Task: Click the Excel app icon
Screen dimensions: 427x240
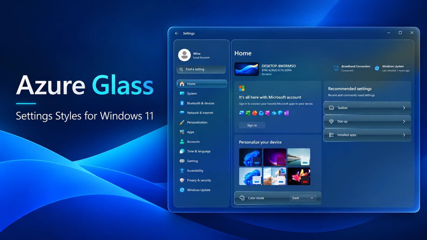Action: tap(248, 113)
